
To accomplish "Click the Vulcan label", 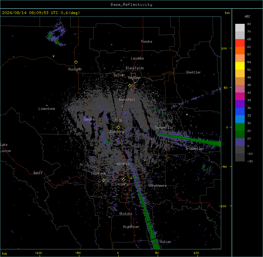I will click(x=165, y=242).
